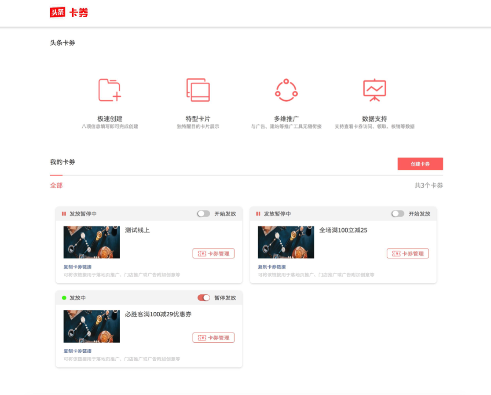
Task: Click the 头条 red logo icon
Action: (x=58, y=12)
